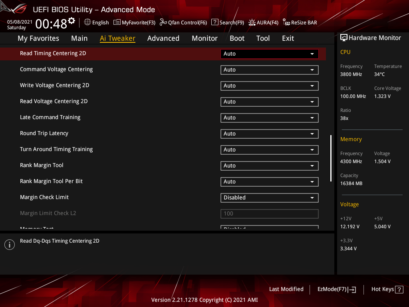This screenshot has width=409, height=307.
Task: Open AURA(F4) lighting icon
Action: (252, 22)
